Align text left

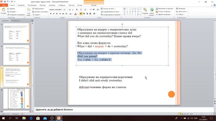pos(81,14)
